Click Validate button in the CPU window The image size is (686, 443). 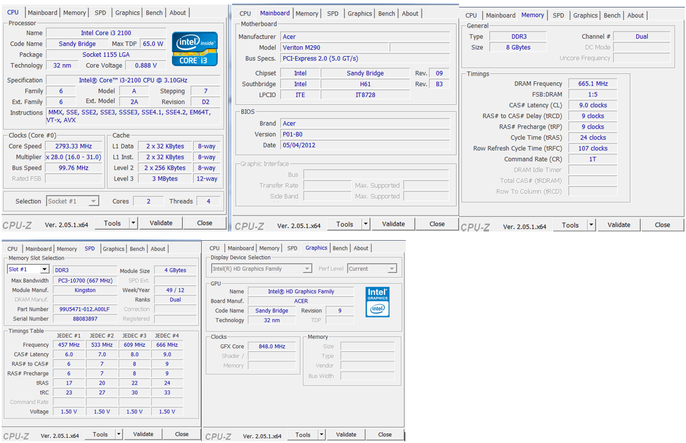pyautogui.click(x=161, y=223)
